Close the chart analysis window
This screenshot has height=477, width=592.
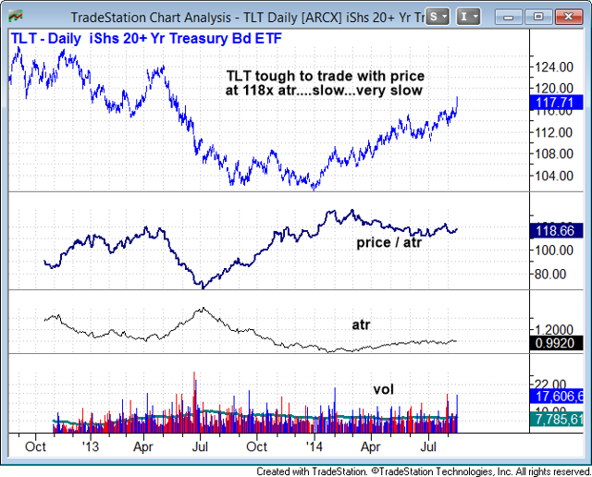pyautogui.click(x=568, y=17)
